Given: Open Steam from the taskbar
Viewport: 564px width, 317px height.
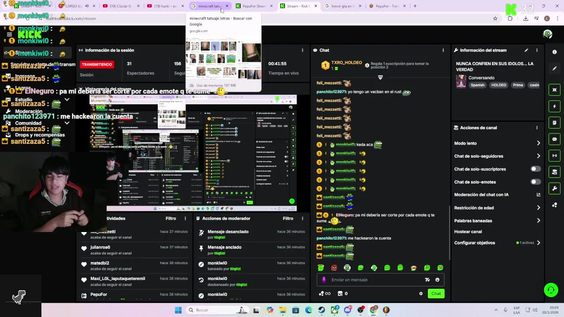Looking at the screenshot, I should [x=321, y=310].
